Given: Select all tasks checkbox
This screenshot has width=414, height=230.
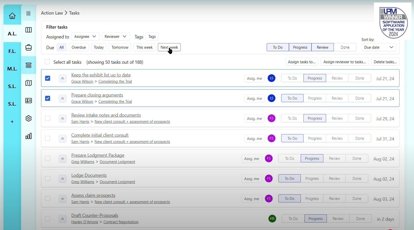Looking at the screenshot, I should [47, 62].
